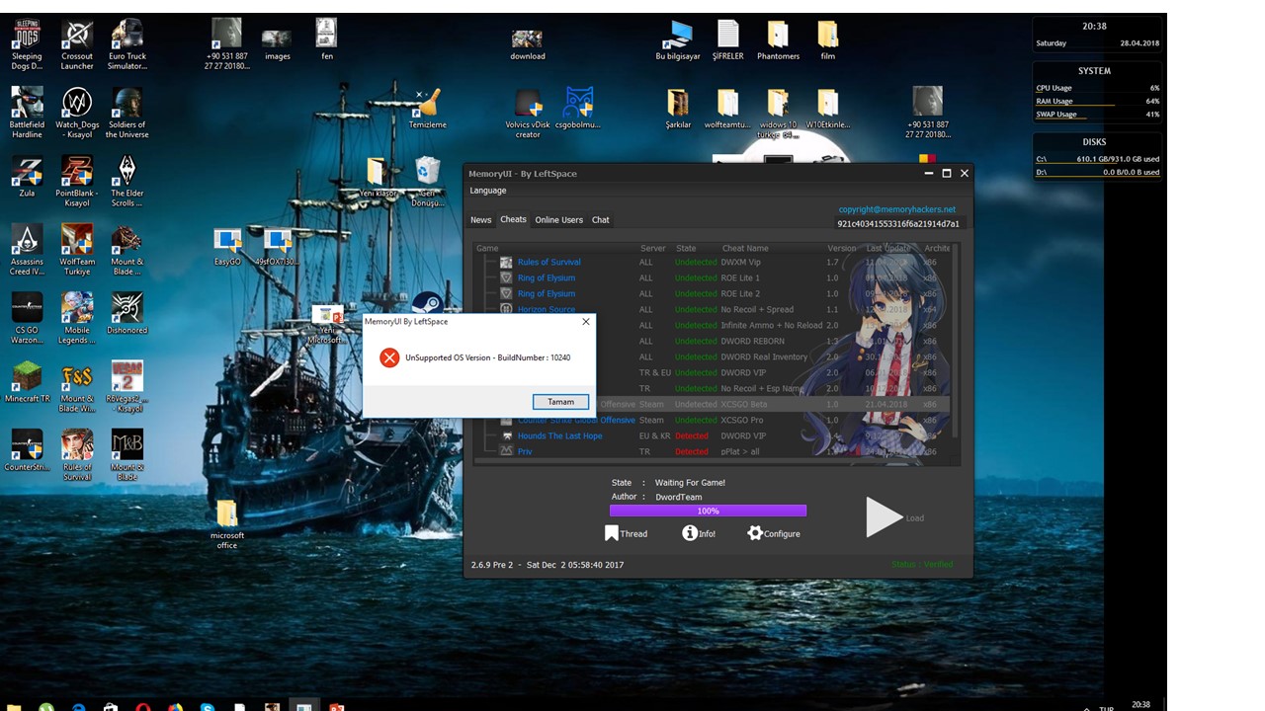The height and width of the screenshot is (711, 1265).
Task: Click the State column header
Action: 686,249
